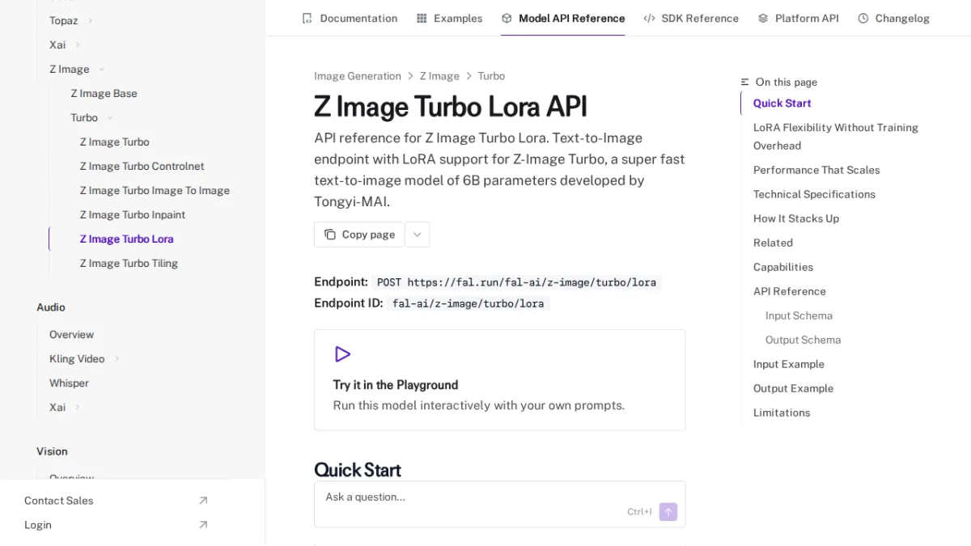Expand the Topaz sidebar group chevron
The height and width of the screenshot is (546, 971).
pyautogui.click(x=90, y=20)
